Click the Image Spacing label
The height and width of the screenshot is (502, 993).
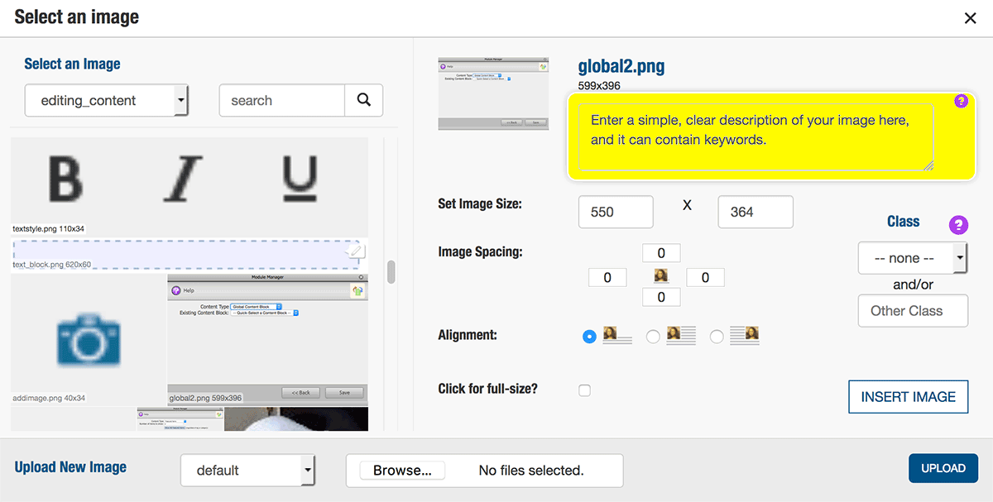pyautogui.click(x=480, y=251)
